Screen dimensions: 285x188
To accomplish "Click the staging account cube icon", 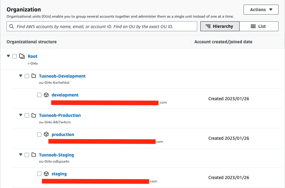I will click(x=46, y=174).
